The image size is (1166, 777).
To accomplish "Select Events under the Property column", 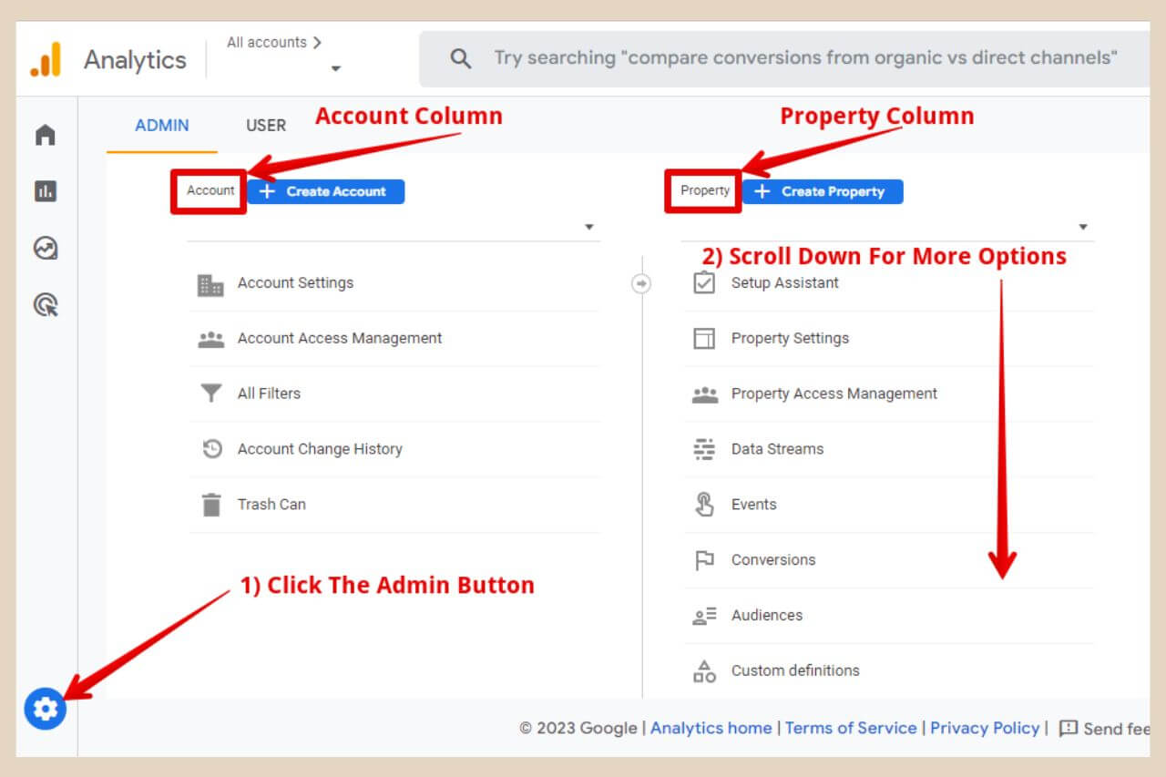I will 753,504.
